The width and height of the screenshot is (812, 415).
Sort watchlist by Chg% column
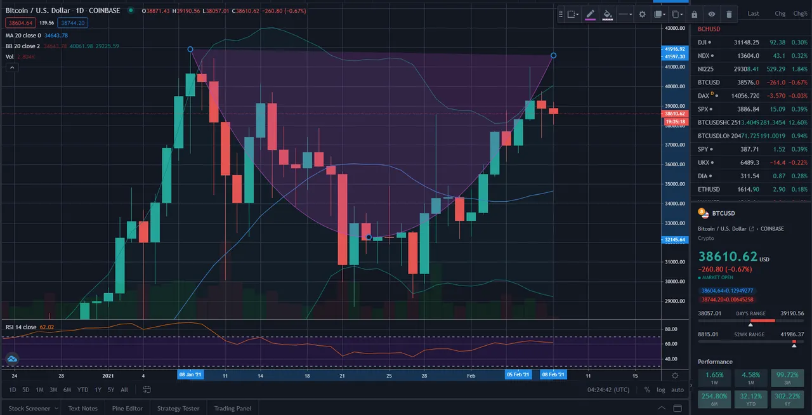click(x=801, y=13)
